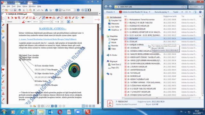The height and width of the screenshot is (115, 205).
Task: Open the arrow end style dropdown
Action: coord(62,22)
